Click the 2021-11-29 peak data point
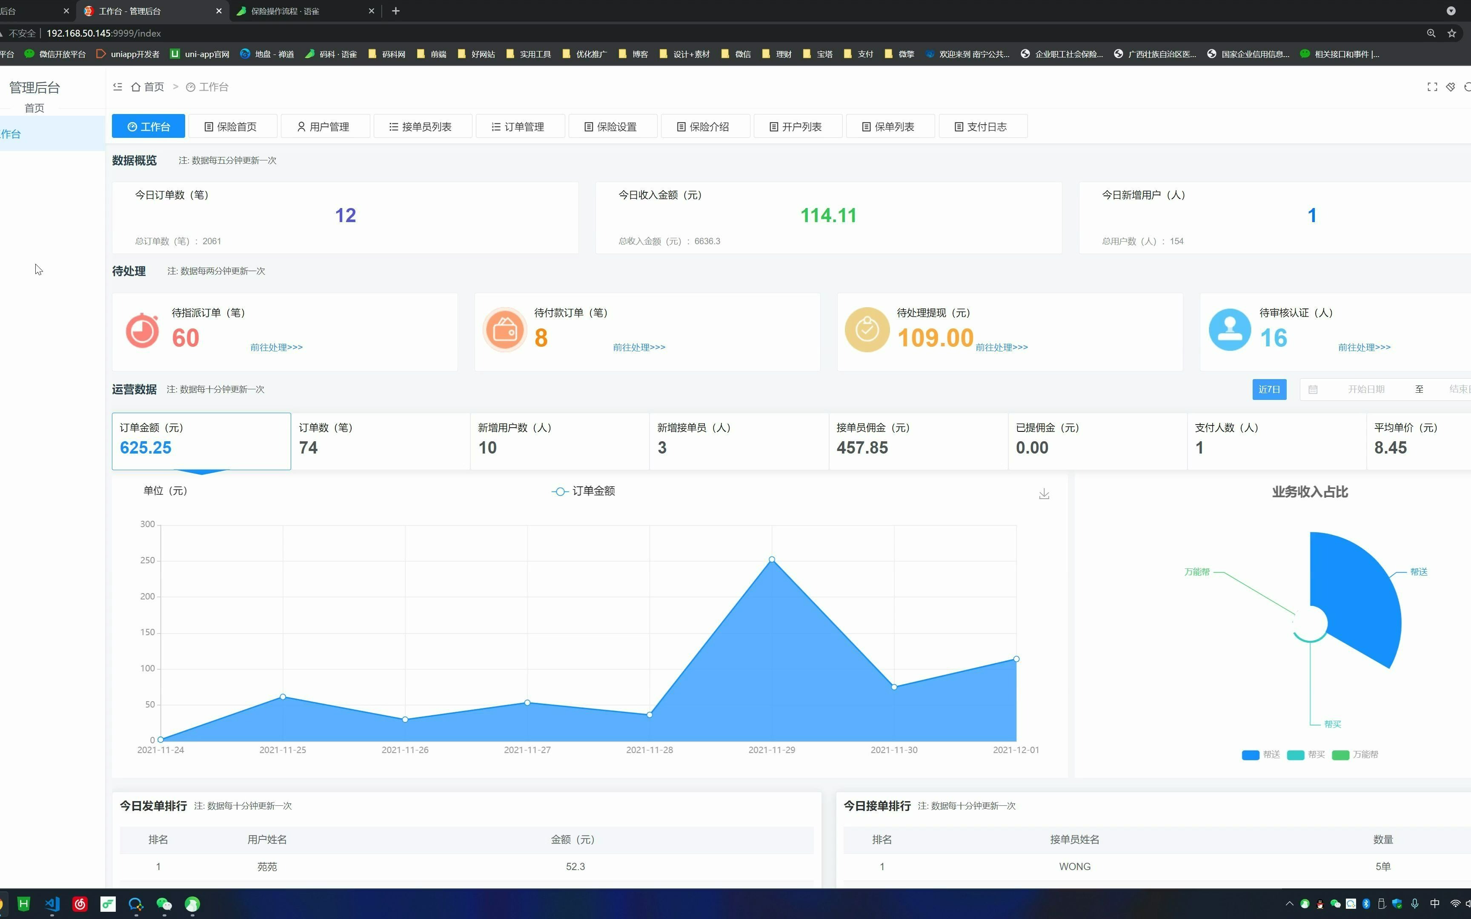The height and width of the screenshot is (919, 1471). point(772,559)
